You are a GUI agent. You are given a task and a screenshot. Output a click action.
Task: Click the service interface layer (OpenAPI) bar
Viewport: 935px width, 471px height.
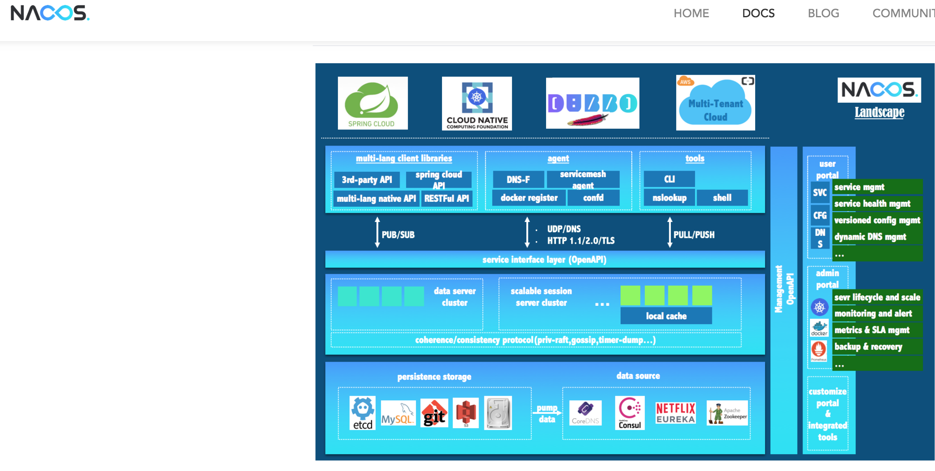click(544, 260)
